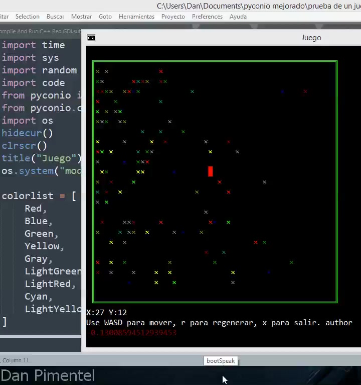Click the 'Green,' list entry in code

pyautogui.click(x=42, y=234)
